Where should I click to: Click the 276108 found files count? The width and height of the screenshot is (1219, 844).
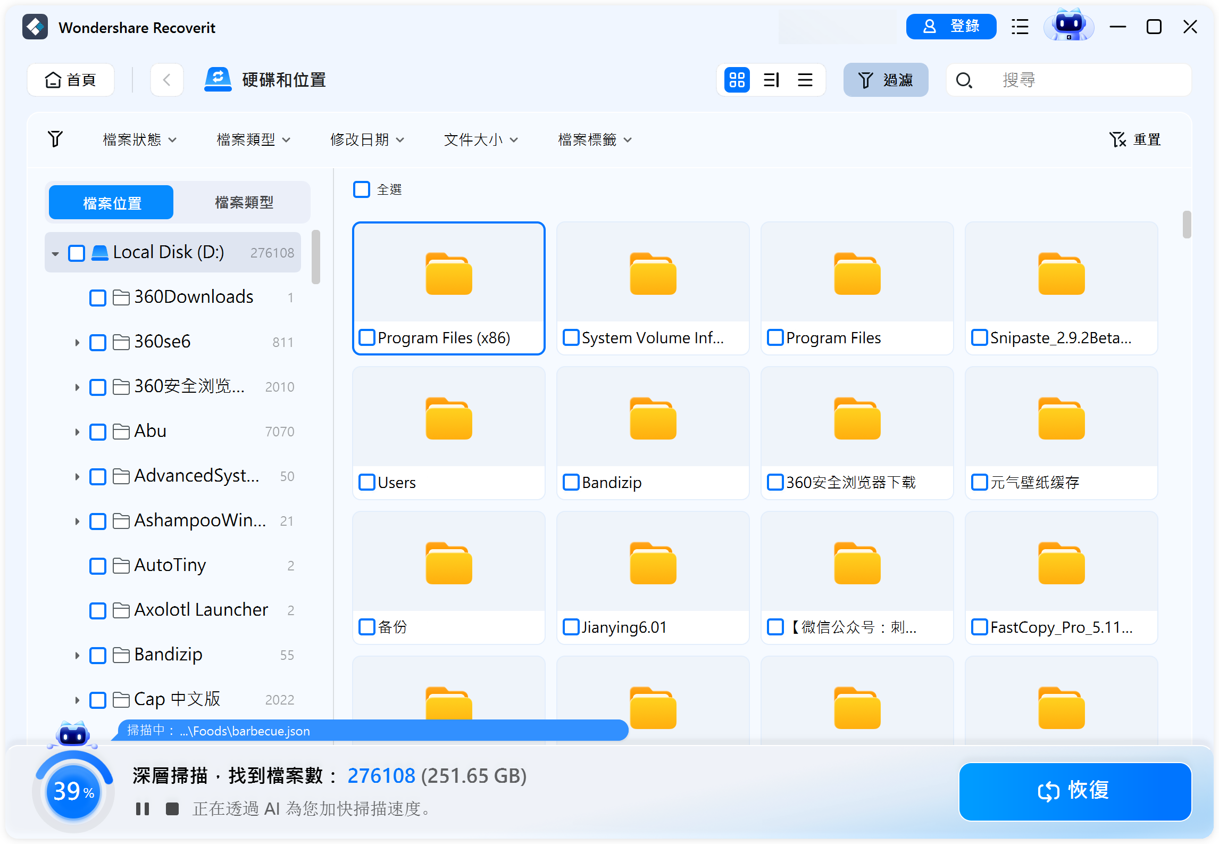[x=381, y=775]
